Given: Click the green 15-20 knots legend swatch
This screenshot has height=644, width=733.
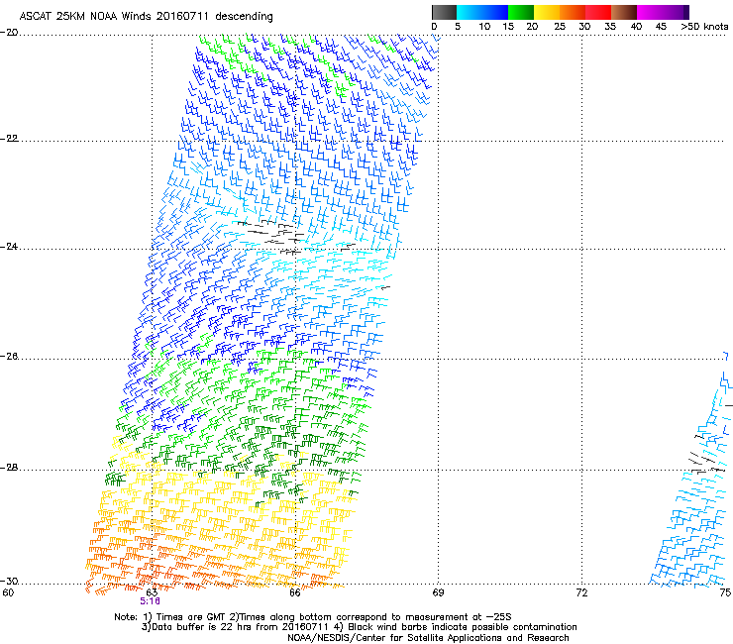Looking at the screenshot, I should (521, 12).
